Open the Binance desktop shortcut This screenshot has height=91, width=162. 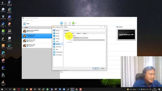(x=3, y=39)
